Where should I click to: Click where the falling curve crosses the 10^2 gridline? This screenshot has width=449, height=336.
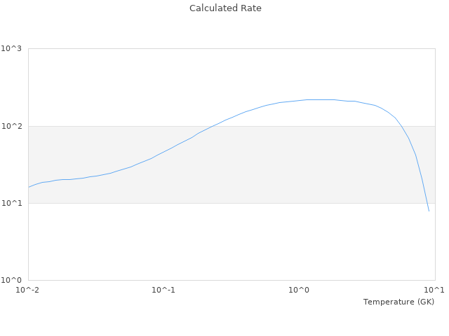click(x=401, y=126)
